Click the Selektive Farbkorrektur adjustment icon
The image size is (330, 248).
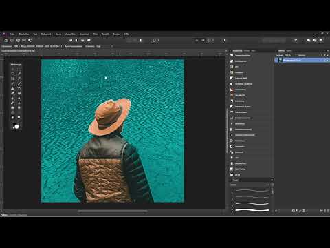coord(232,135)
